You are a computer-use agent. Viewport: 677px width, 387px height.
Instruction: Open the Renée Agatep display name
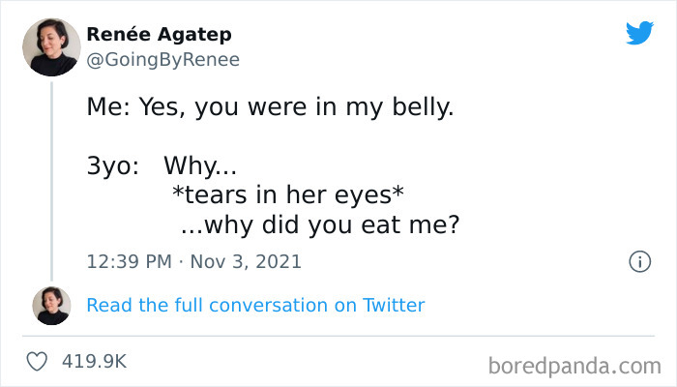point(159,35)
